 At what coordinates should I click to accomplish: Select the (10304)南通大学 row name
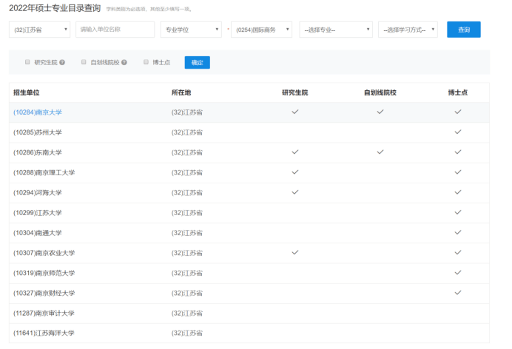point(38,233)
